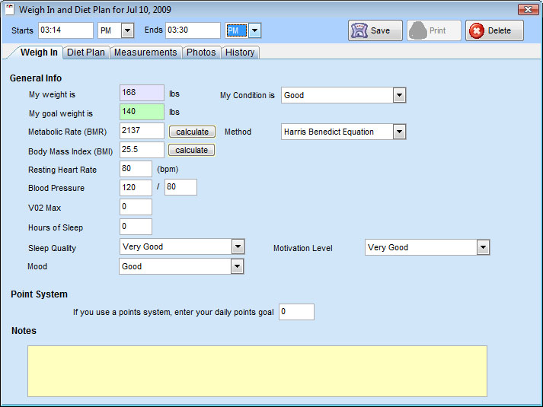Screen dimensions: 543x407
Task: View the History tab
Action: (240, 52)
